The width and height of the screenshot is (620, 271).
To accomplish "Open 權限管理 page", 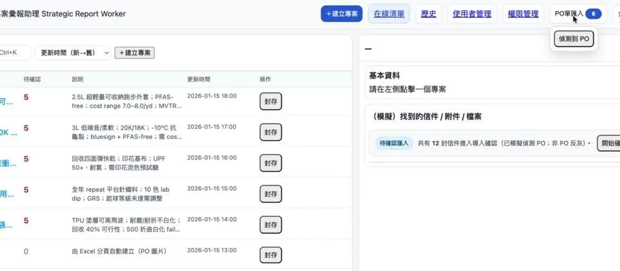I will [x=523, y=14].
